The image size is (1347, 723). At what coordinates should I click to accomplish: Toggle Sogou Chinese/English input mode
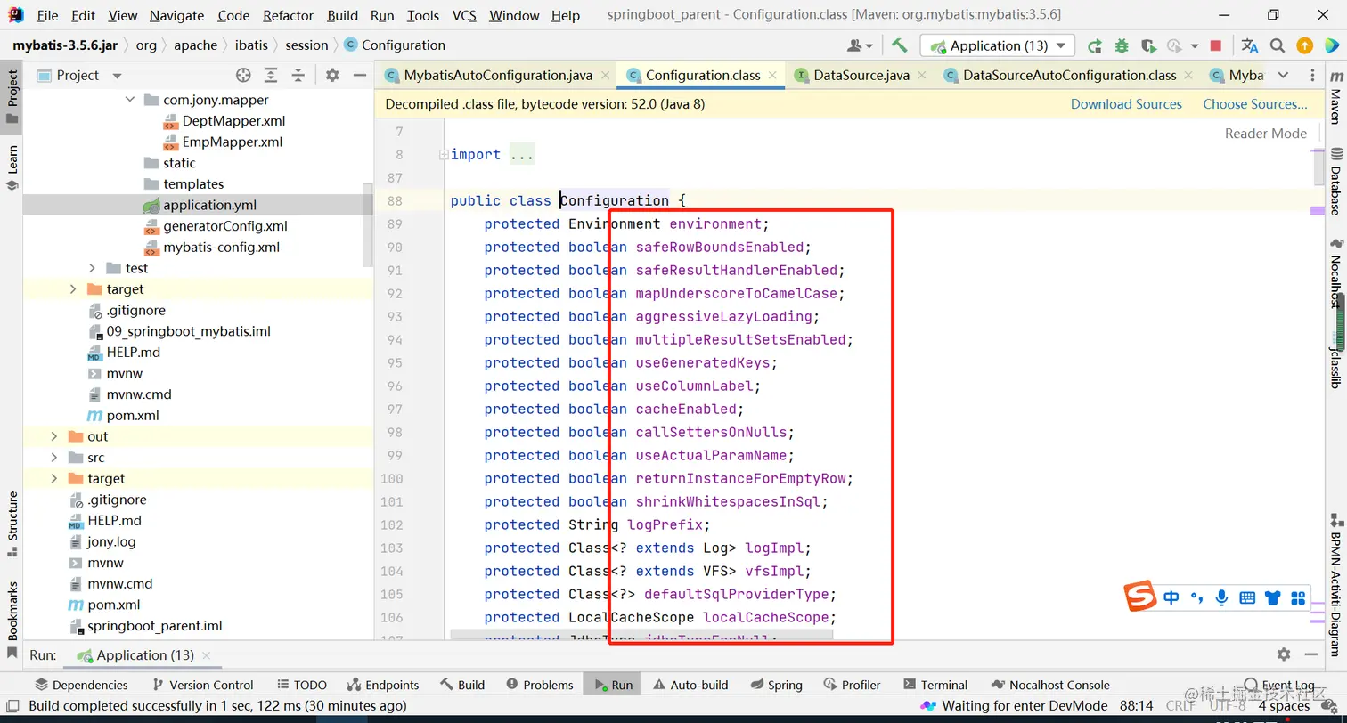[x=1171, y=597]
